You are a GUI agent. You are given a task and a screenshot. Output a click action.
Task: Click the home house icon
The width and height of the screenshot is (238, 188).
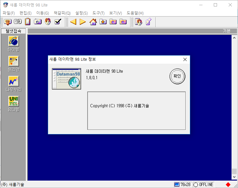coord(93,22)
